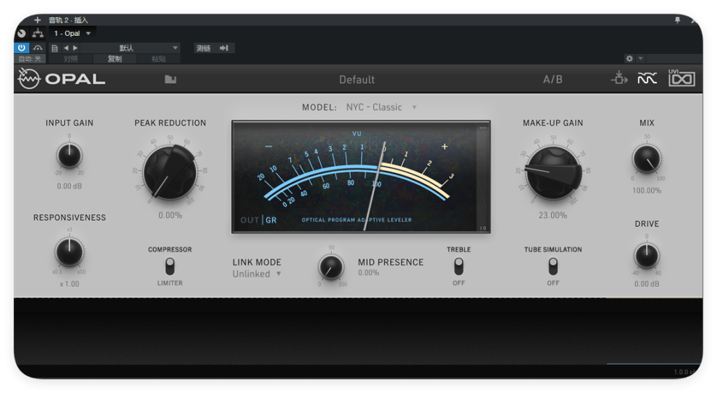717x393 pixels.
Task: Toggle A/B comparison
Action: coord(552,80)
